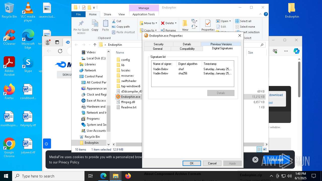Open Edge settings and more menu

(286, 51)
